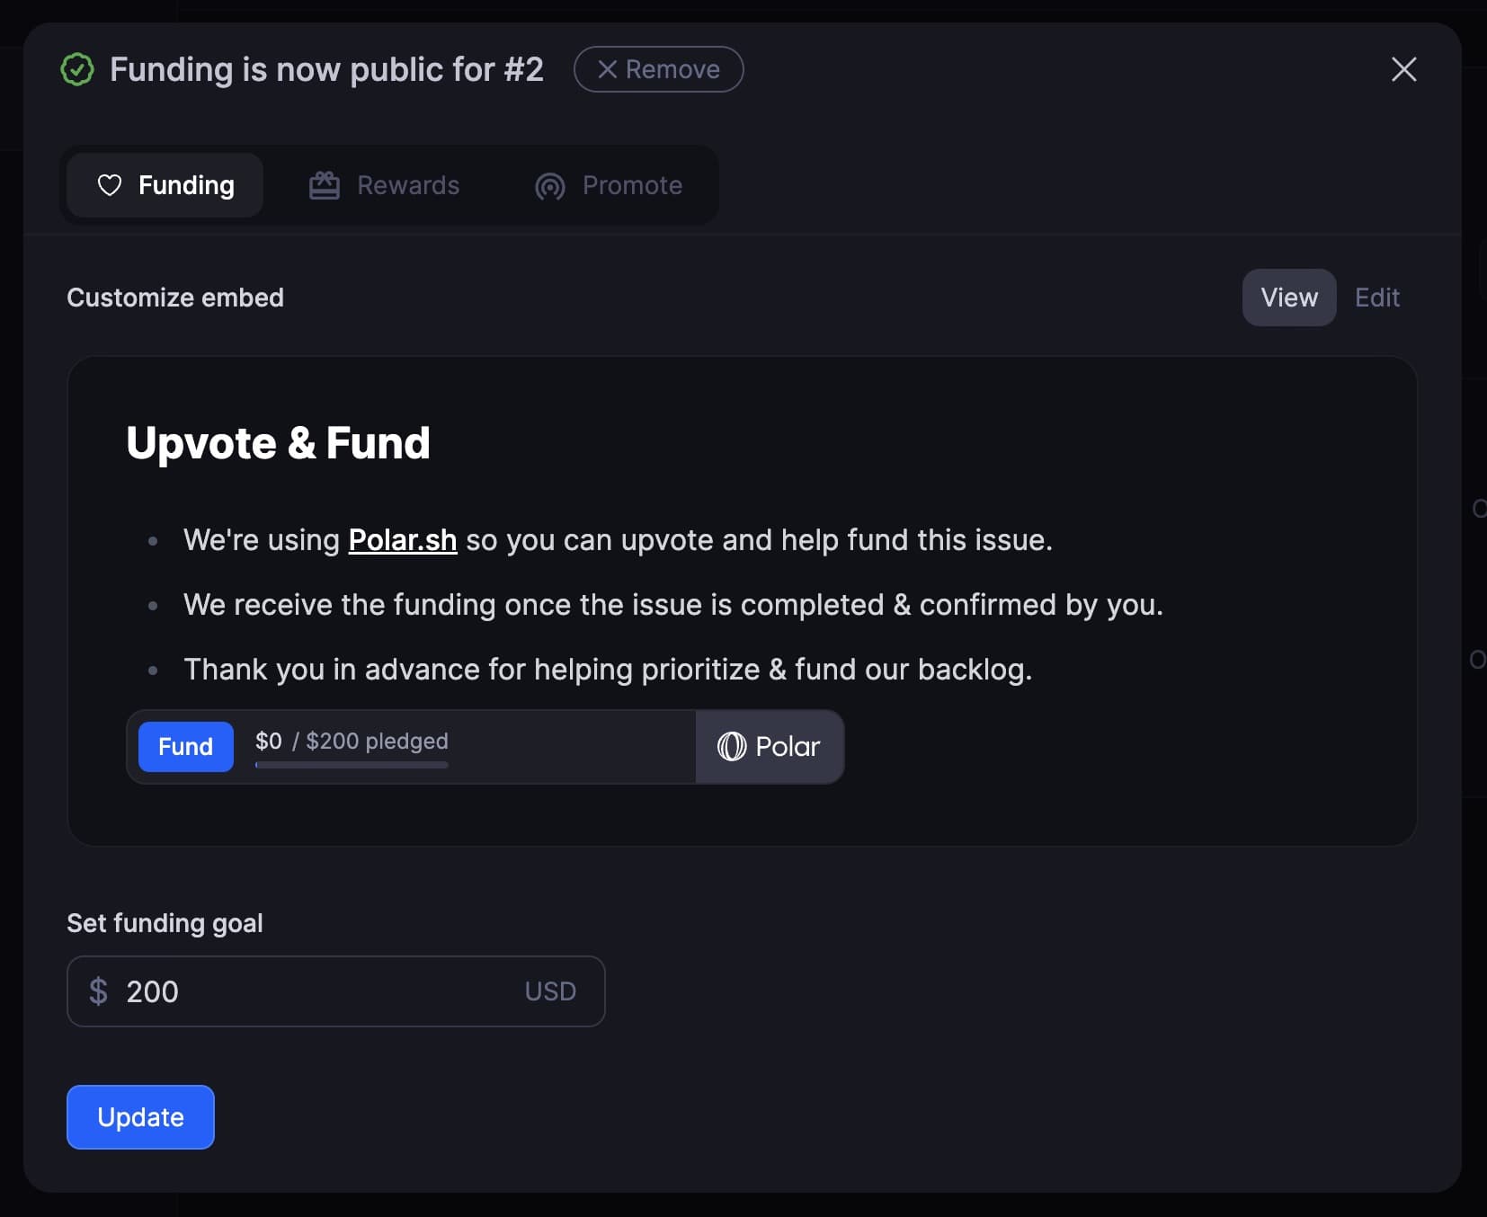Click the blue Fund button in embed

tap(186, 747)
